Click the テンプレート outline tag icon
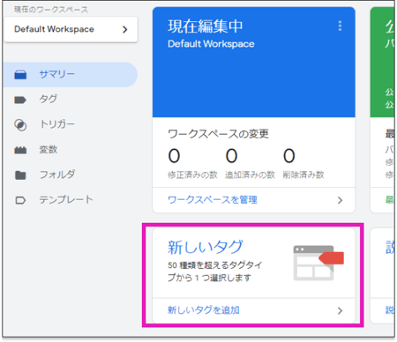The height and width of the screenshot is (342, 397). click(20, 200)
